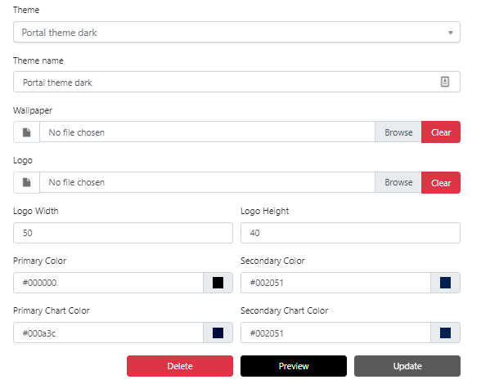Open the Theme dropdown arrow

(x=450, y=33)
